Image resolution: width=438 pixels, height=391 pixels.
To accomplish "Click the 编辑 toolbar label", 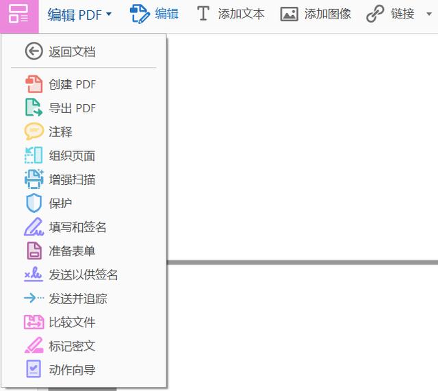I will (x=167, y=14).
